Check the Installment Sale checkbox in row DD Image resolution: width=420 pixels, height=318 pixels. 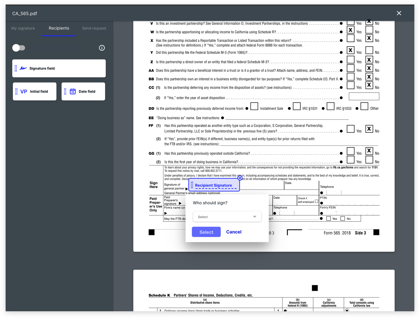(254, 107)
